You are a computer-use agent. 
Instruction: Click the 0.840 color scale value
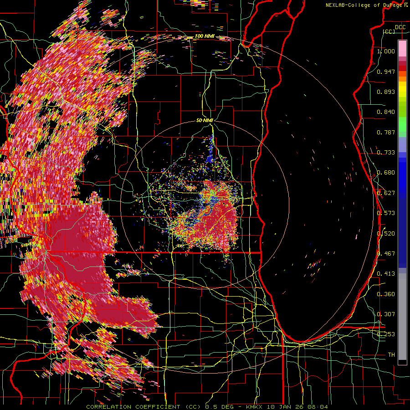coord(386,112)
